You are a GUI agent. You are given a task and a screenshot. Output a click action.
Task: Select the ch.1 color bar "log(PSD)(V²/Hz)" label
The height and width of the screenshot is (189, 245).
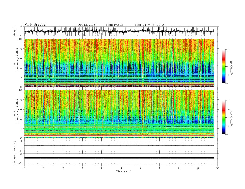click(x=232, y=68)
